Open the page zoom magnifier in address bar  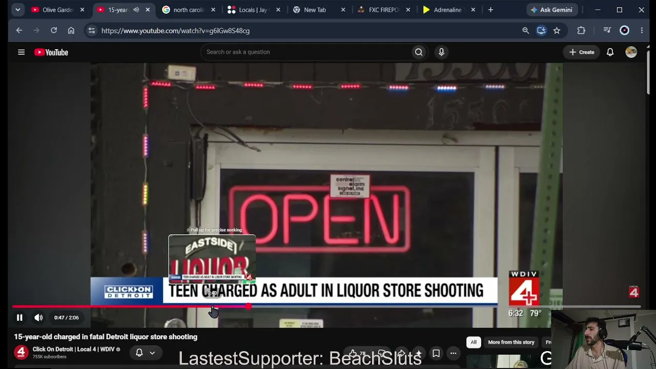[525, 30]
